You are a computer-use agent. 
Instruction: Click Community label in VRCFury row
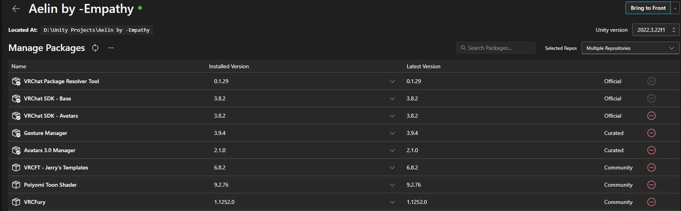point(618,202)
